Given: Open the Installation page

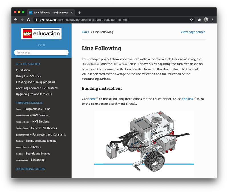Looking at the screenshot, I should point(23,70).
